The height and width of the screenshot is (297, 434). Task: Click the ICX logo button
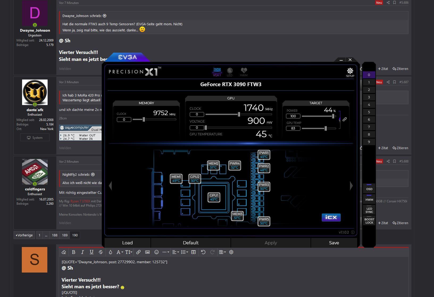[x=331, y=217]
